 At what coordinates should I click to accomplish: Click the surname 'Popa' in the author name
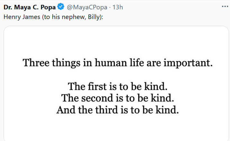click(48, 7)
